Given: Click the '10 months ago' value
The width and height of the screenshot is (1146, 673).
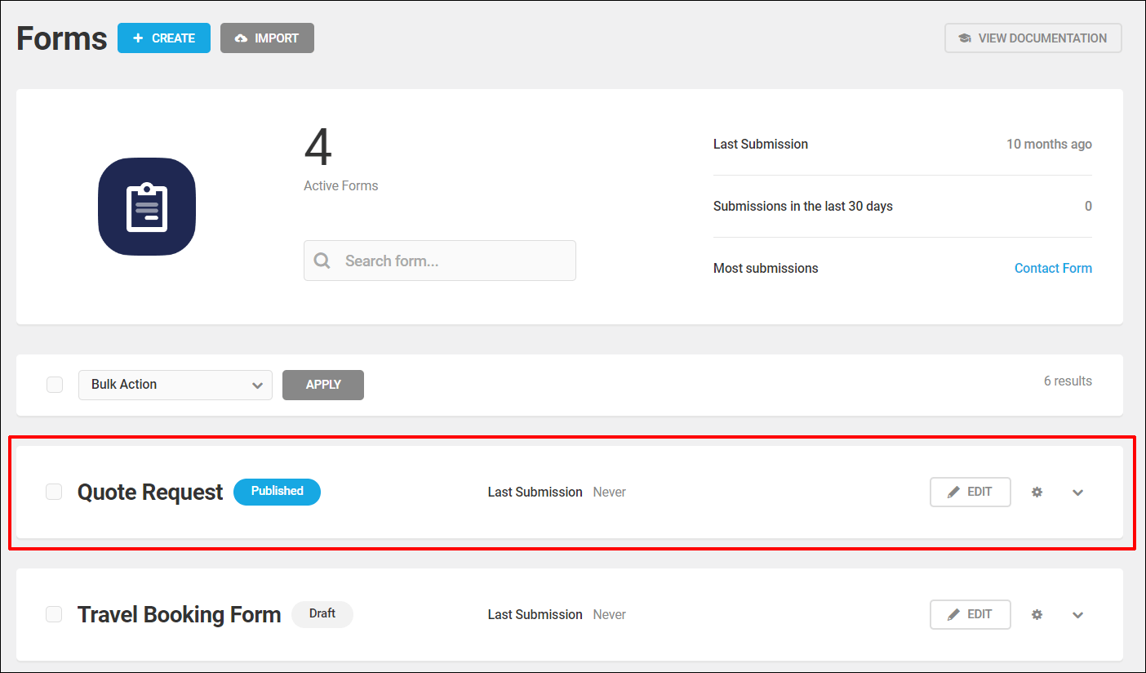Looking at the screenshot, I should [x=1049, y=144].
